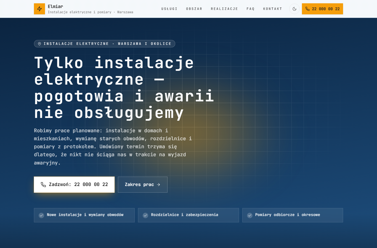
Task: Toggle dark mode with the moon icon
Action: (294, 9)
